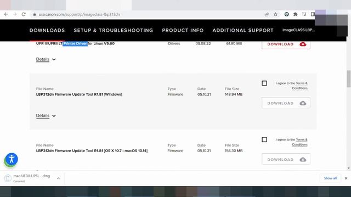Viewport: 351px width, 197px height.
Task: Click the canceled mac-UFRII dmg file name
Action: 32,176
